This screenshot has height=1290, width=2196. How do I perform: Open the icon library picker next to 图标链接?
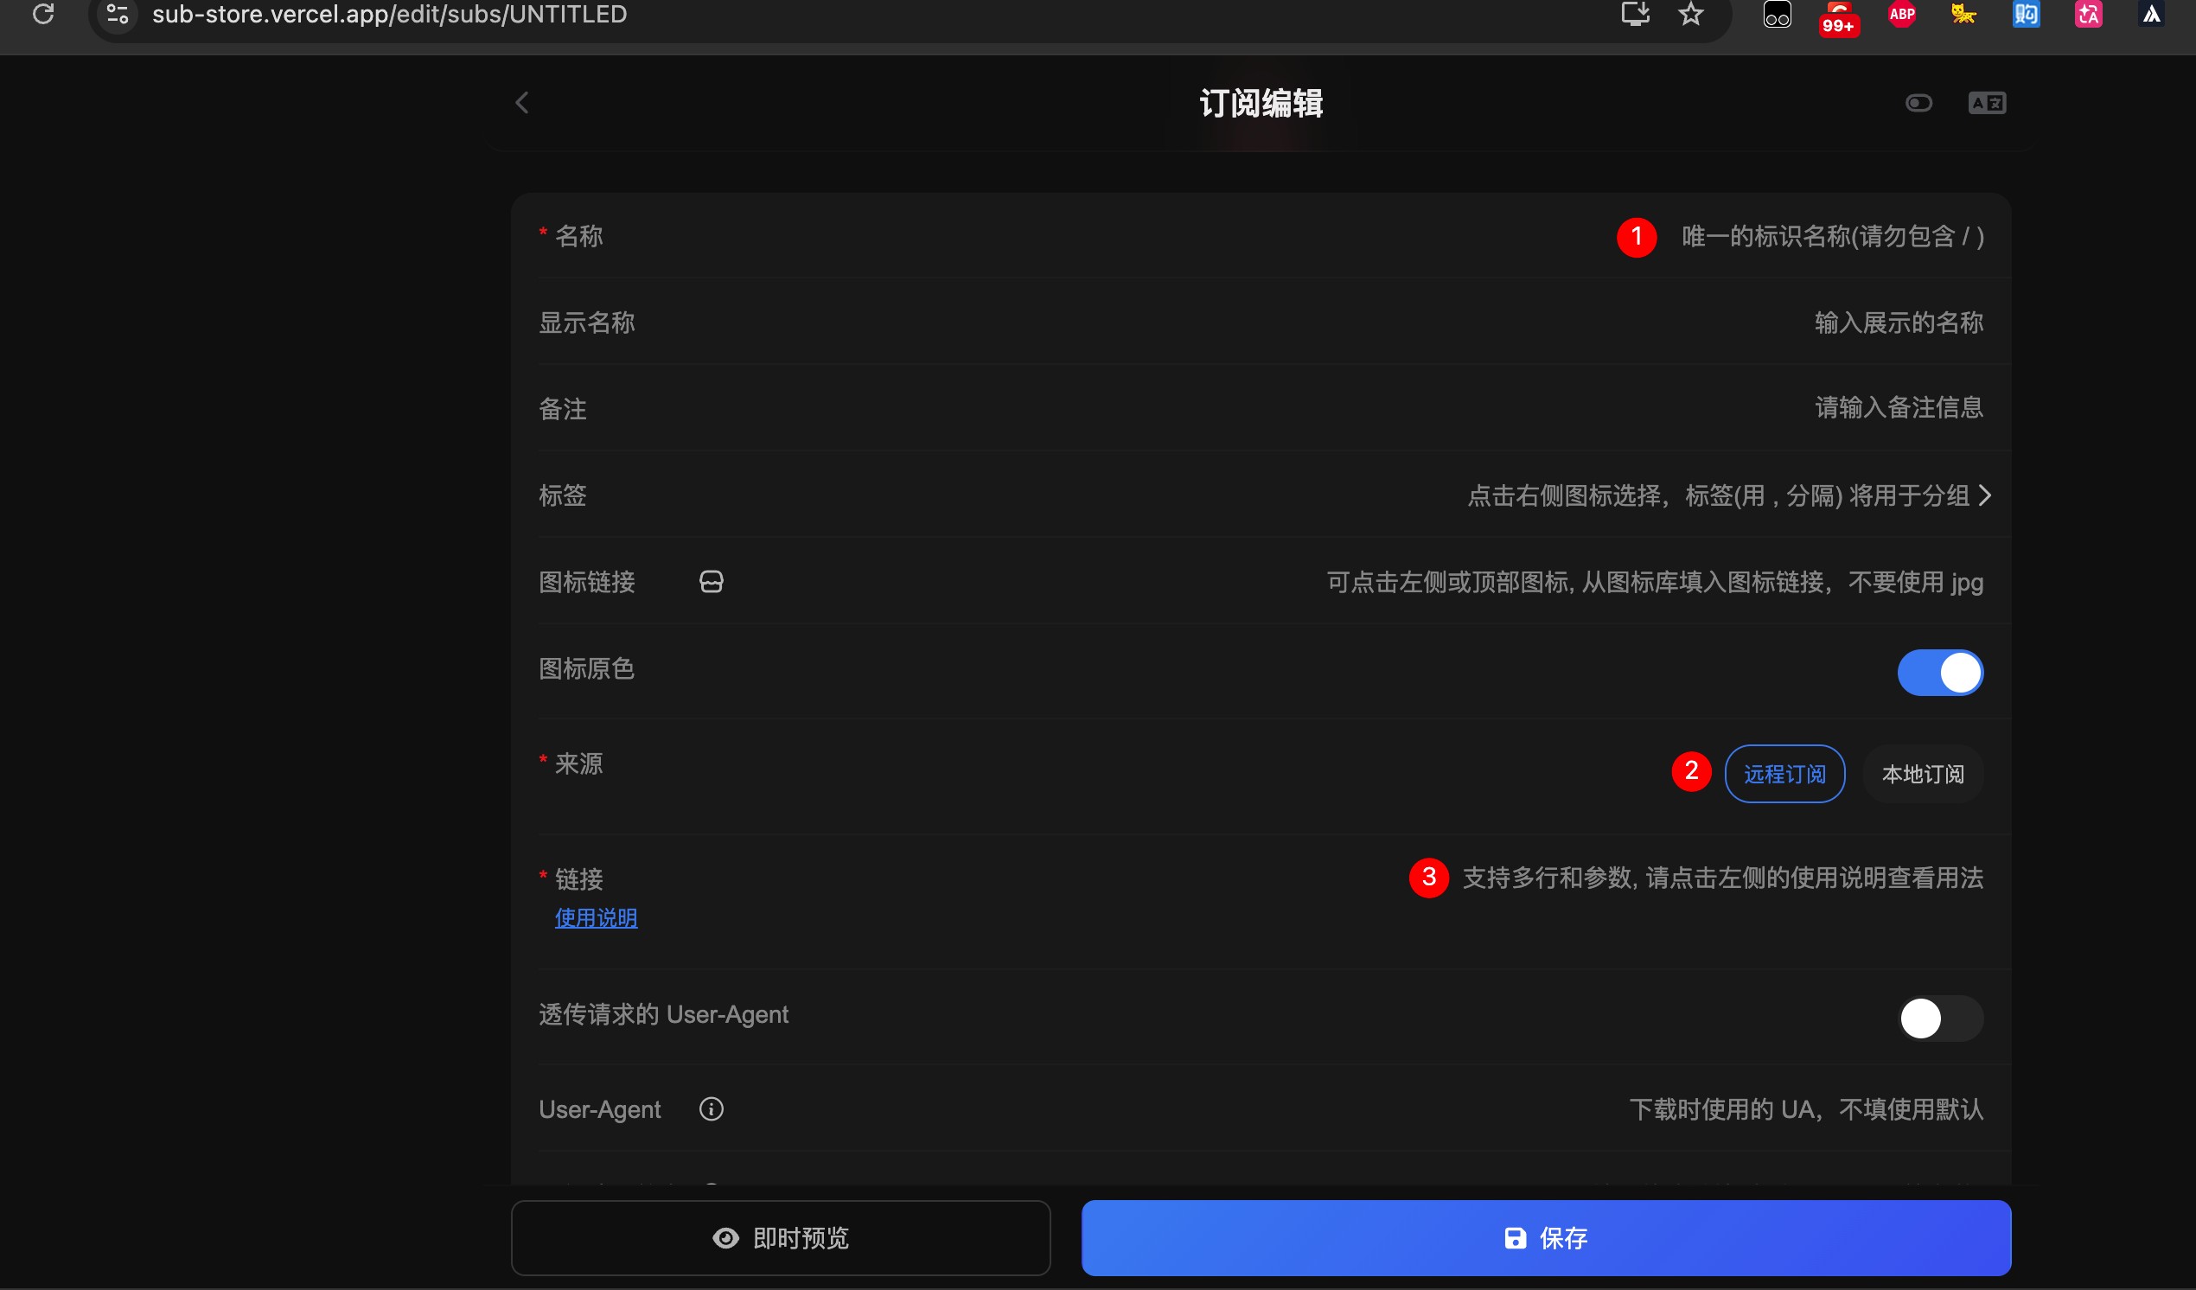pos(710,581)
